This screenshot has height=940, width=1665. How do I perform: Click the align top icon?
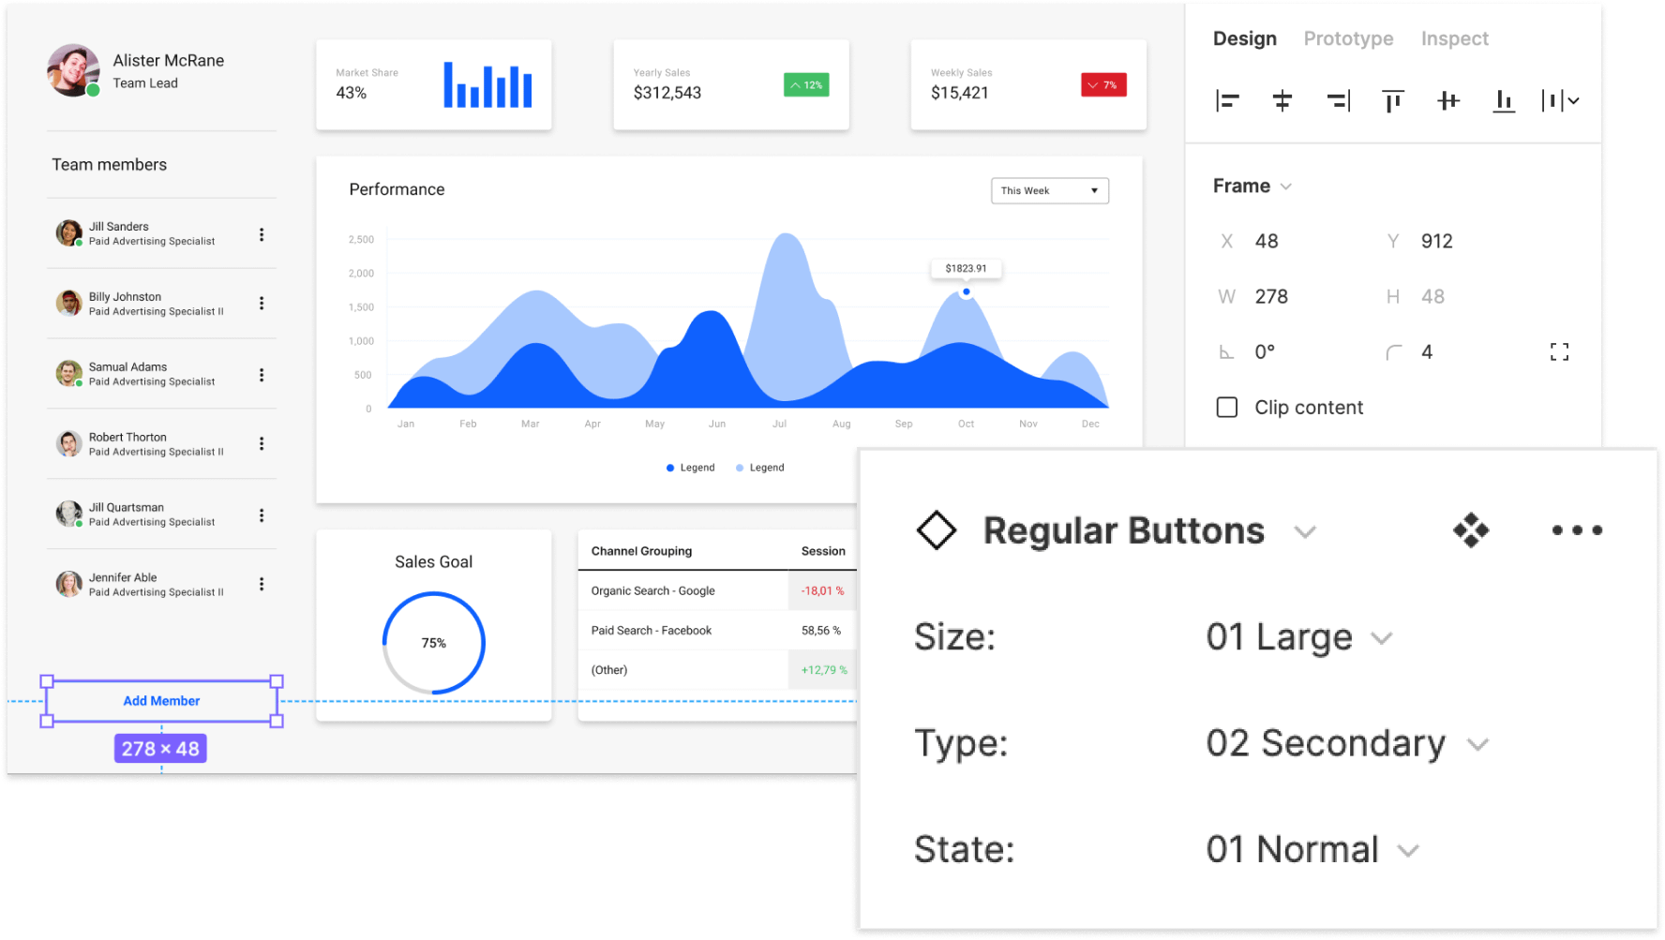coord(1393,100)
